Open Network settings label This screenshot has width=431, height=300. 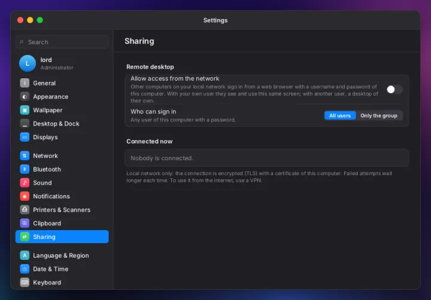[45, 155]
